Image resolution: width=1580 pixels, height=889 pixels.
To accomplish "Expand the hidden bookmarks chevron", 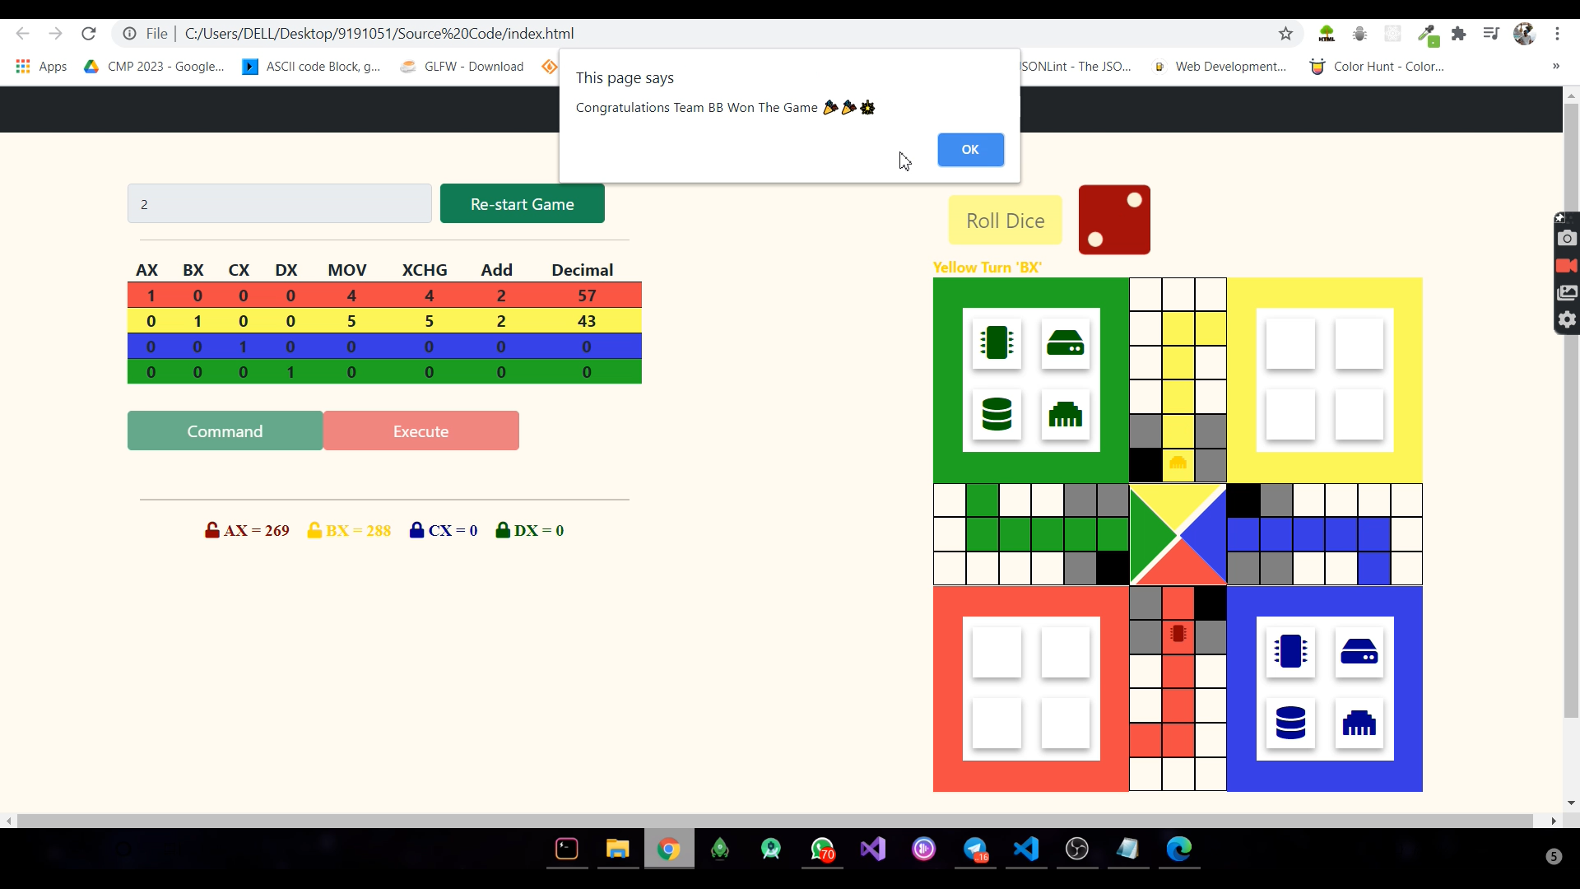I will pyautogui.click(x=1555, y=67).
